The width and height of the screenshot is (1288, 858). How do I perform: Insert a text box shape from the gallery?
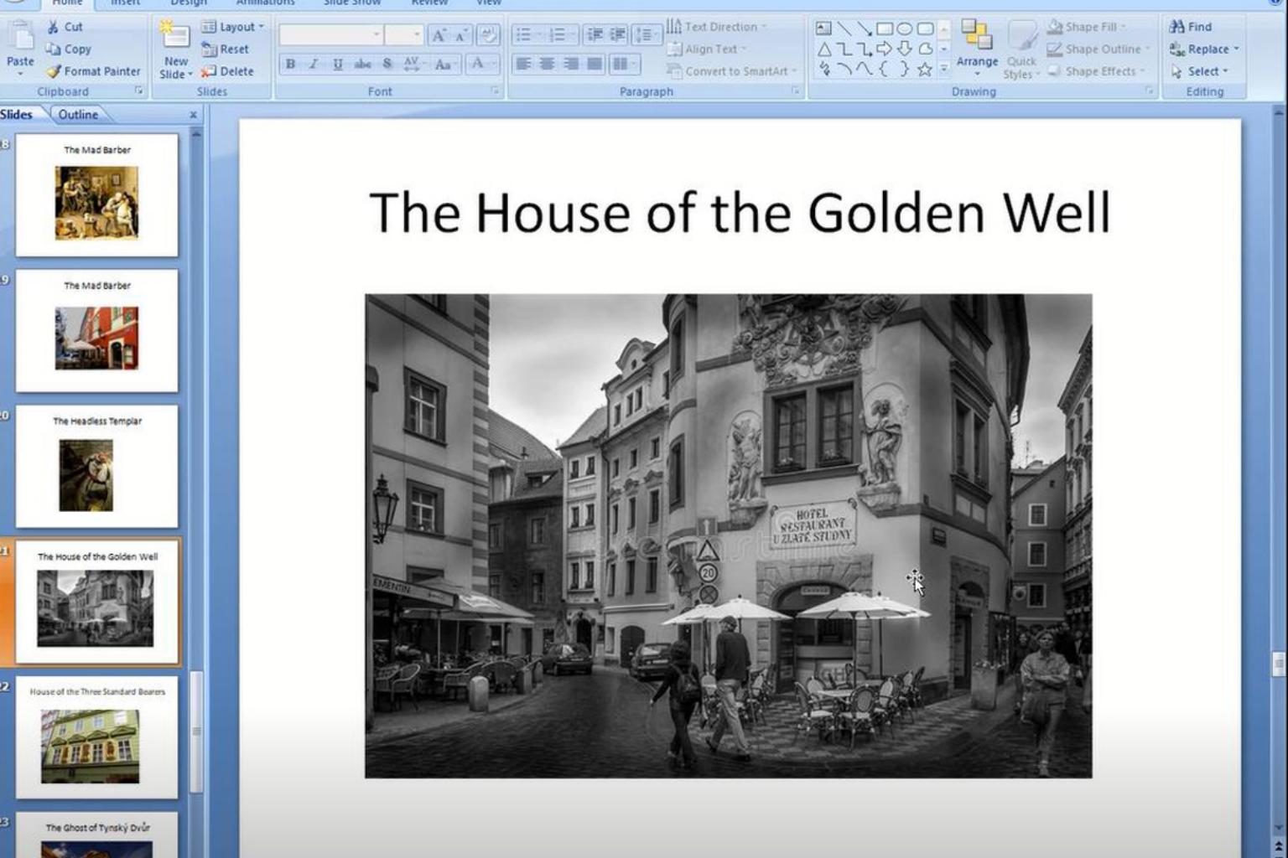coord(824,28)
